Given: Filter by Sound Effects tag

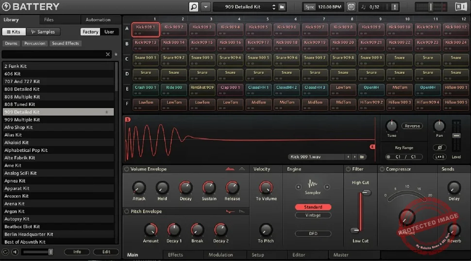Looking at the screenshot, I should (65, 43).
